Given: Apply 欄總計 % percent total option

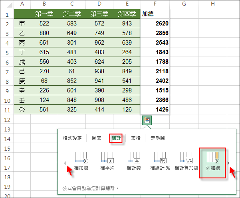Looking at the screenshot, I should pos(160,161).
